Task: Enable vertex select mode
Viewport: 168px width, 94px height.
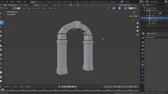Action: pos(14,8)
